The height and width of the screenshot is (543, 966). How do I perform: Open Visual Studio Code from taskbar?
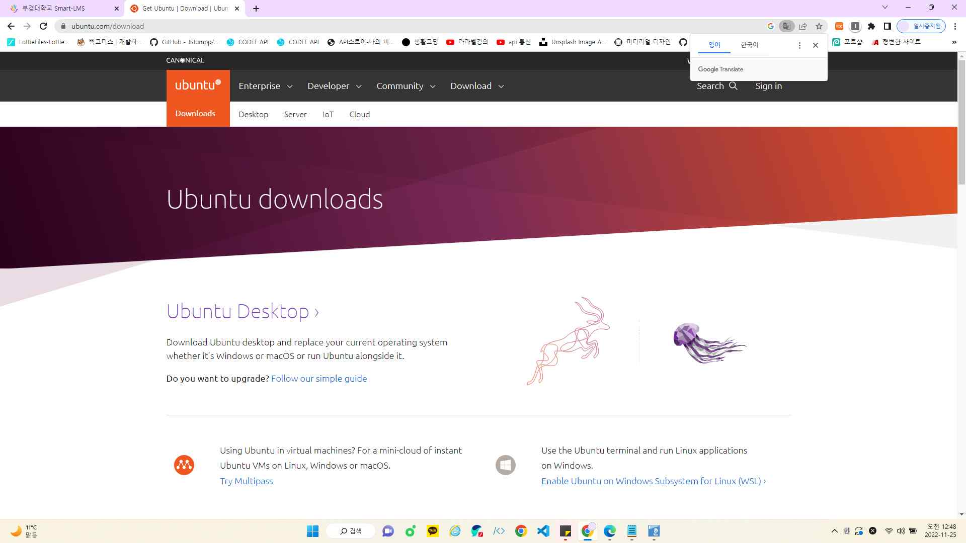(x=543, y=531)
